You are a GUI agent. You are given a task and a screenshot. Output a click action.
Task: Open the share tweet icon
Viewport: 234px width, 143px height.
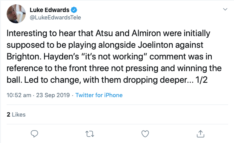click(x=200, y=134)
